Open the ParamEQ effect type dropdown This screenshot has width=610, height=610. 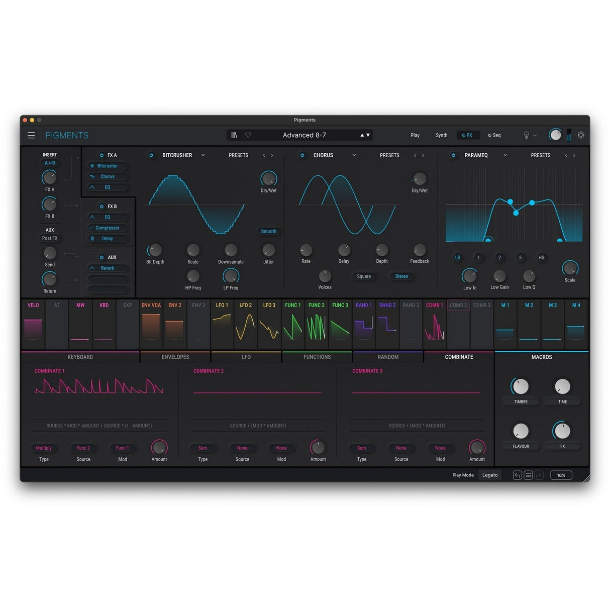click(x=505, y=155)
